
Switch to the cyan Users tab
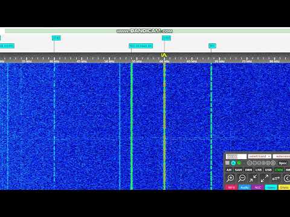pyautogui.click(x=271, y=187)
